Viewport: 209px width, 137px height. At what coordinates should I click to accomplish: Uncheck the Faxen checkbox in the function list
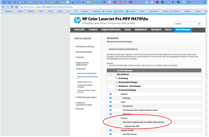click(110, 102)
